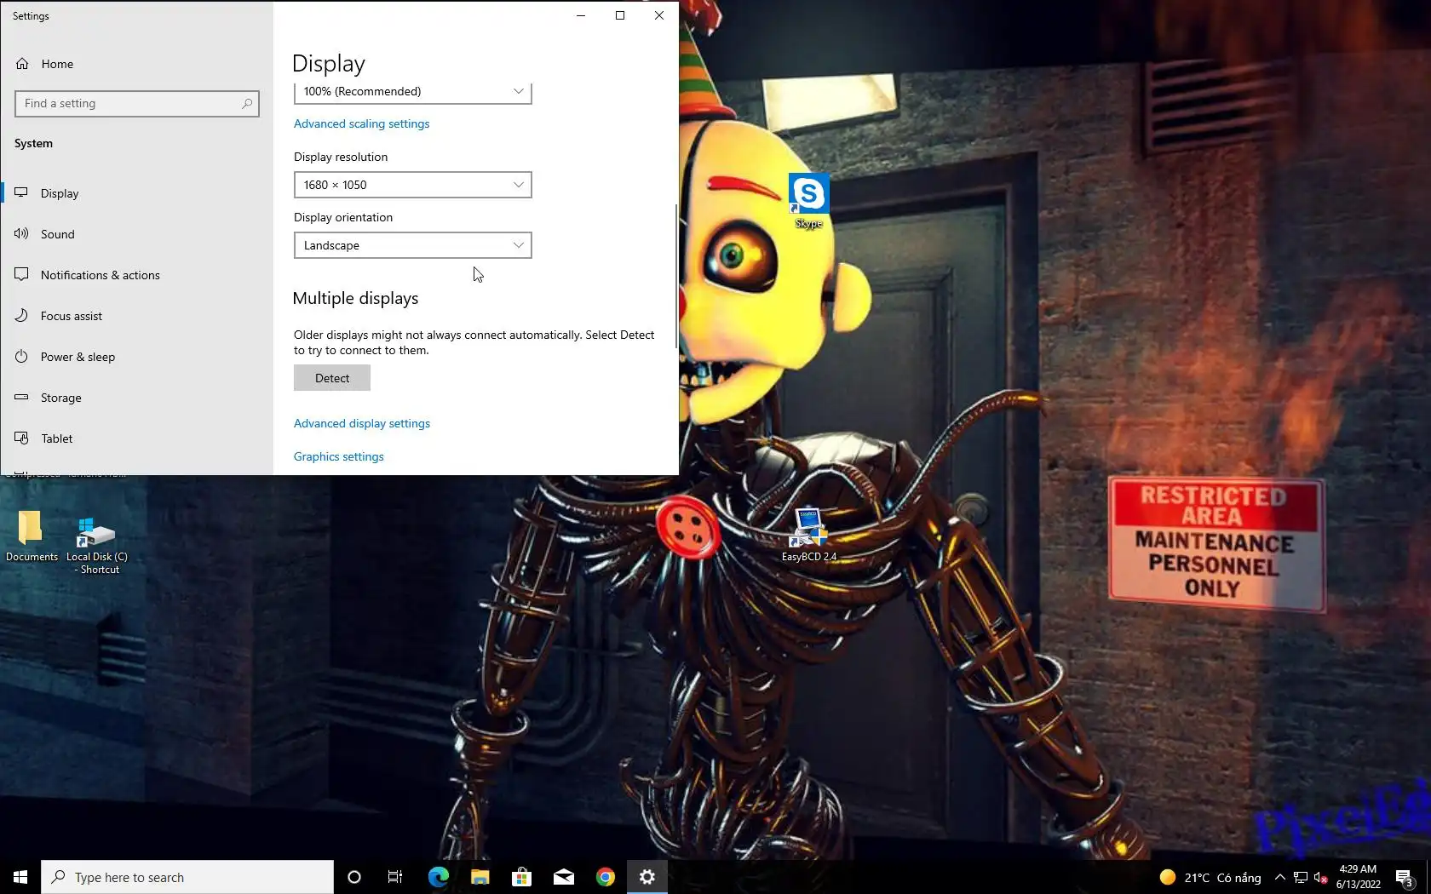Open Advanced display settings link
The height and width of the screenshot is (894, 1431).
(x=362, y=423)
